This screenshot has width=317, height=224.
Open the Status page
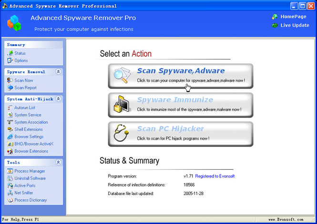[20, 53]
